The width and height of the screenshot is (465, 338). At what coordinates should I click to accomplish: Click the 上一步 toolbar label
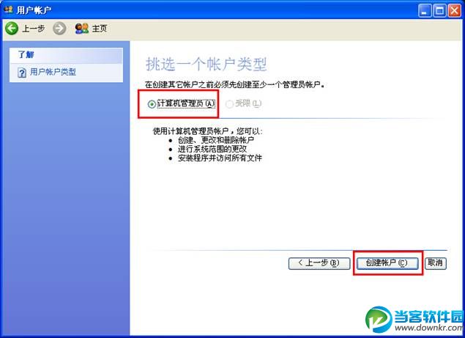(34, 29)
